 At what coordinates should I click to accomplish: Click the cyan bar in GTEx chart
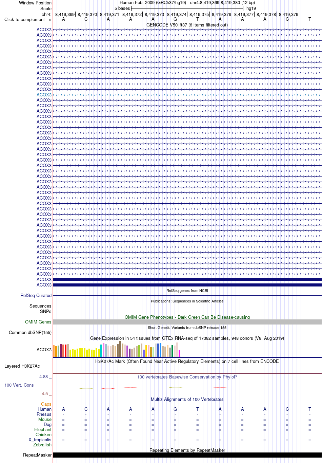(101, 351)
